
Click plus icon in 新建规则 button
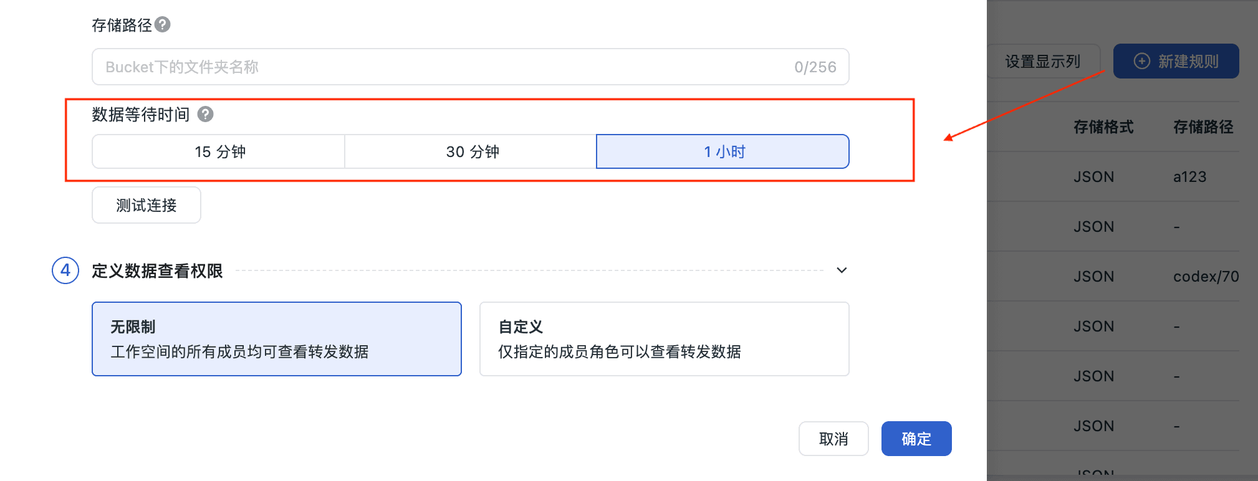click(1141, 61)
